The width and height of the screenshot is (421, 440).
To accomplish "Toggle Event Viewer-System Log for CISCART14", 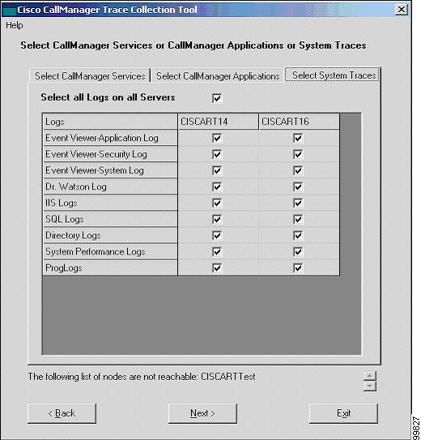I will coord(217,170).
